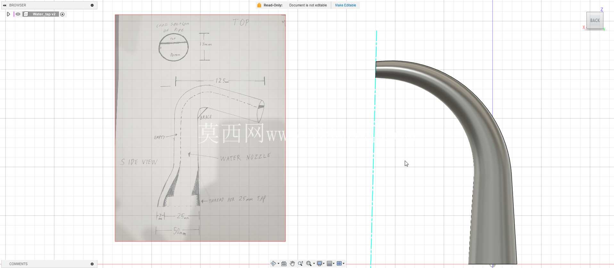
Task: Click the 'Read-Only:' label
Action: tap(273, 5)
